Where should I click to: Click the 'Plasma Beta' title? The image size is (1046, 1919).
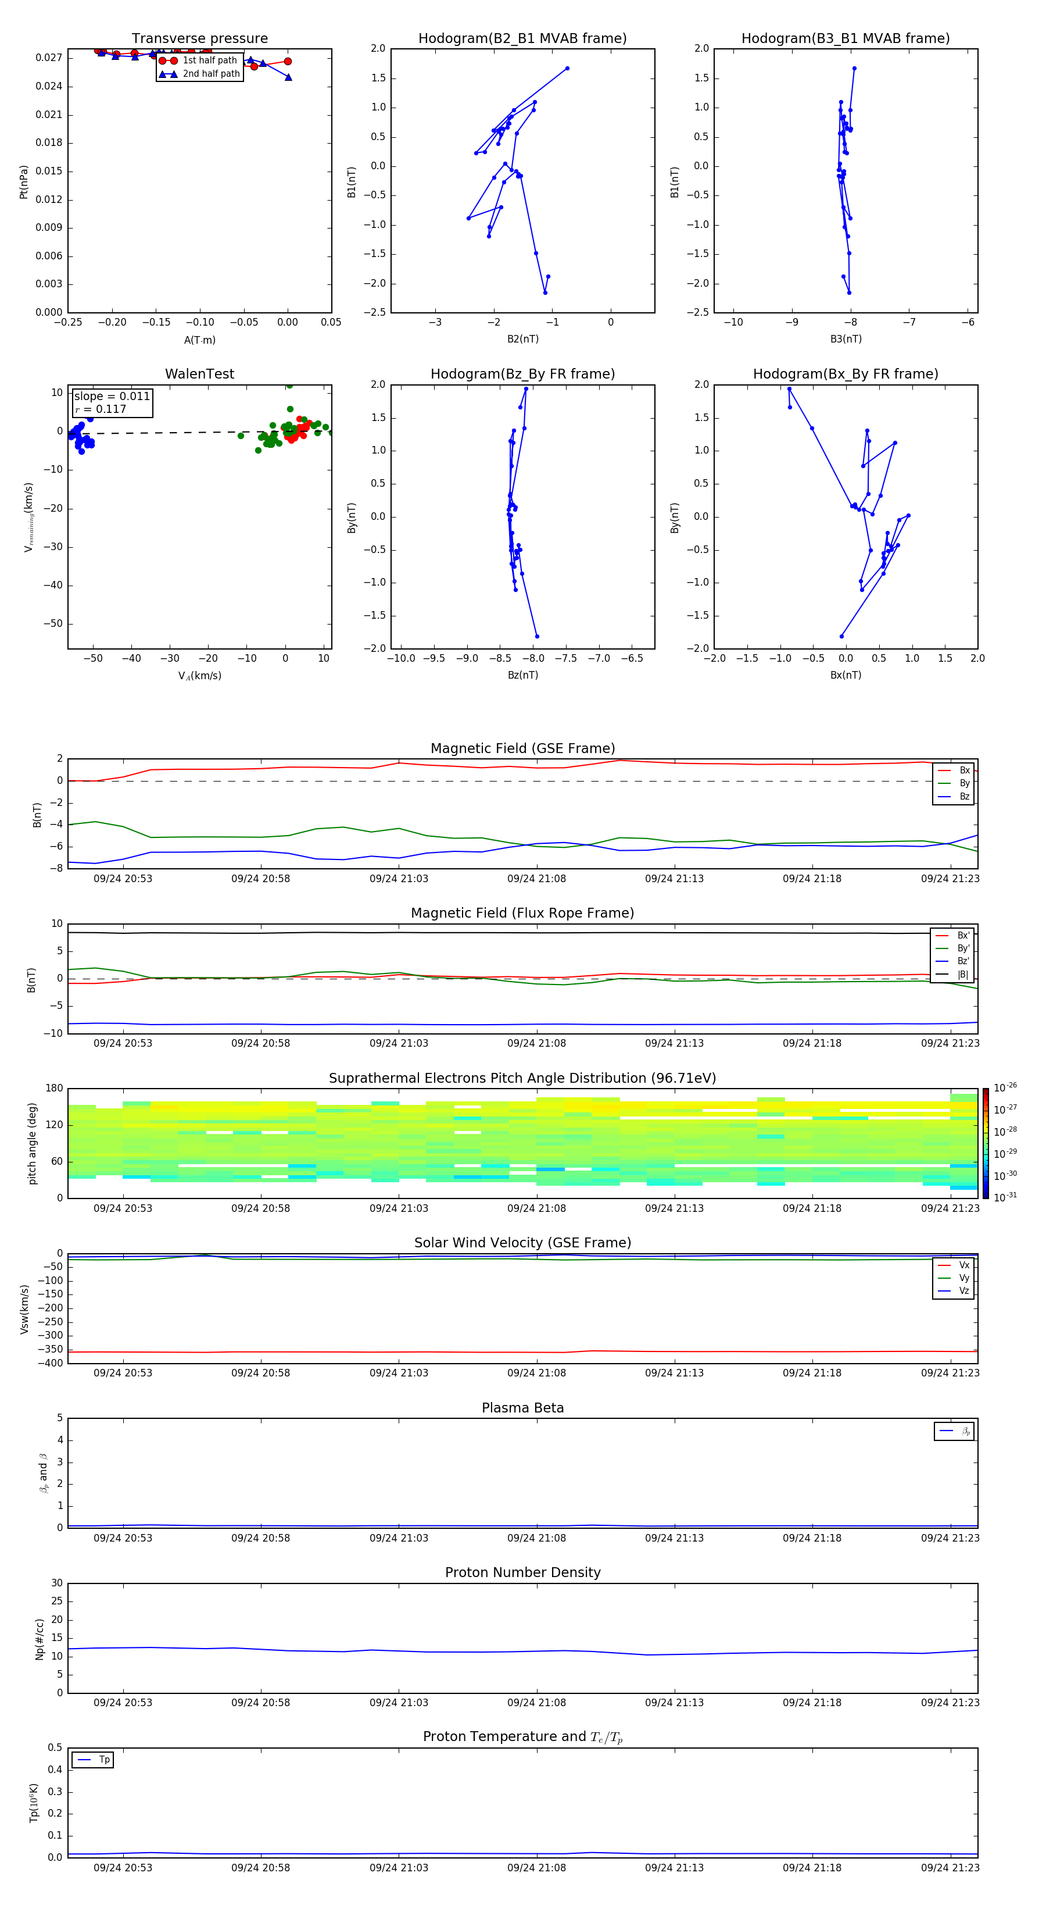(522, 1408)
